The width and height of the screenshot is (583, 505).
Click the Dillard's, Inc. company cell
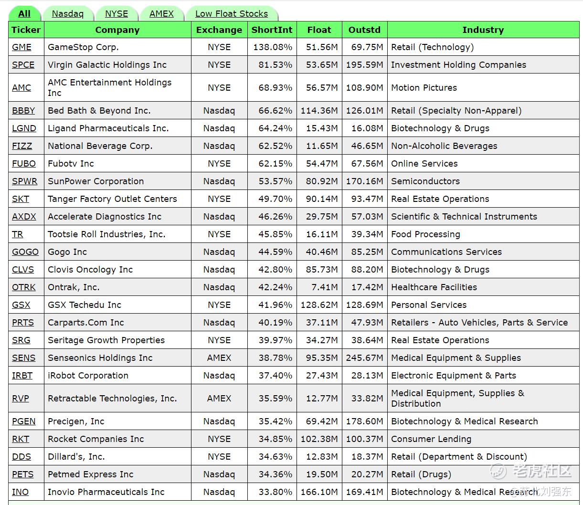117,457
